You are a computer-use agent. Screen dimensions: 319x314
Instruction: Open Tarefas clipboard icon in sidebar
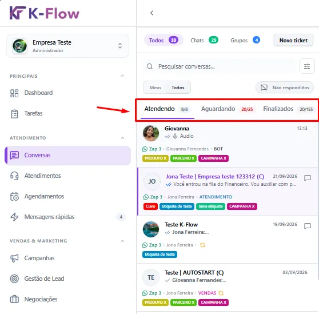14,114
